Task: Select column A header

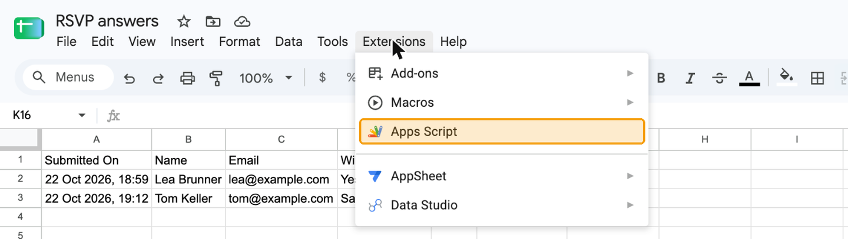Action: pos(97,139)
